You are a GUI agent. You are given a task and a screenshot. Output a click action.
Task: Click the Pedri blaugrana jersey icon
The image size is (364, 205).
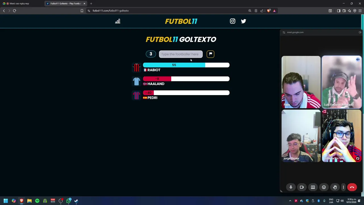pos(136,95)
